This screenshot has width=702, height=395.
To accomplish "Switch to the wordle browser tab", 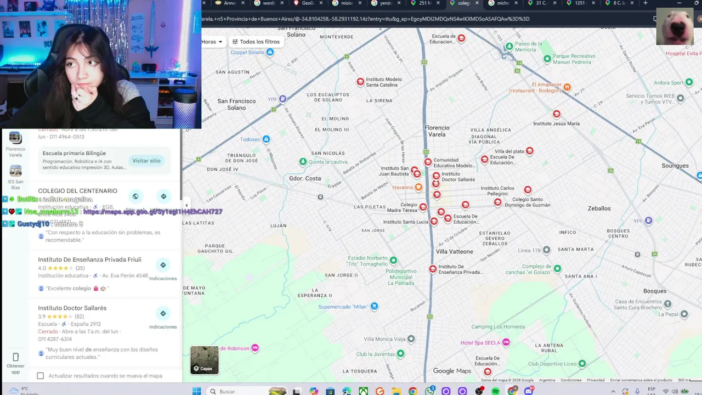I will [269, 3].
